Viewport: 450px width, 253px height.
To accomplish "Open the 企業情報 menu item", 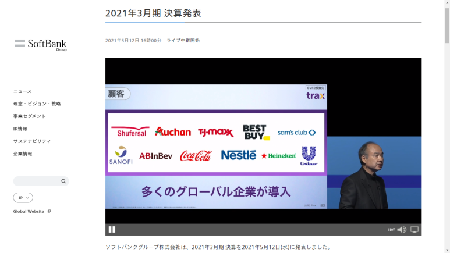I will 23,154.
